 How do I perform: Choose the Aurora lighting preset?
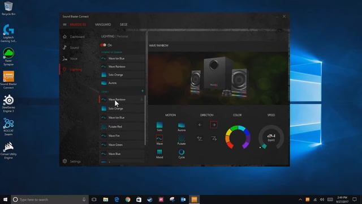click(x=122, y=83)
